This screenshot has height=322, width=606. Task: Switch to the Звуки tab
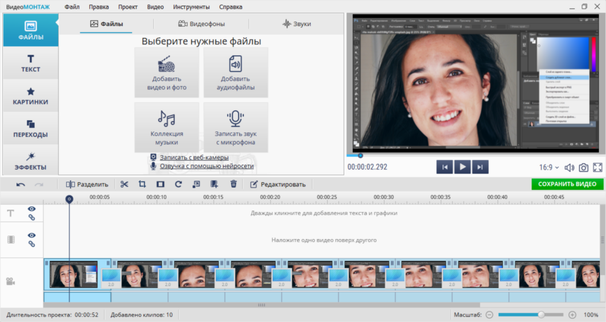(x=296, y=24)
